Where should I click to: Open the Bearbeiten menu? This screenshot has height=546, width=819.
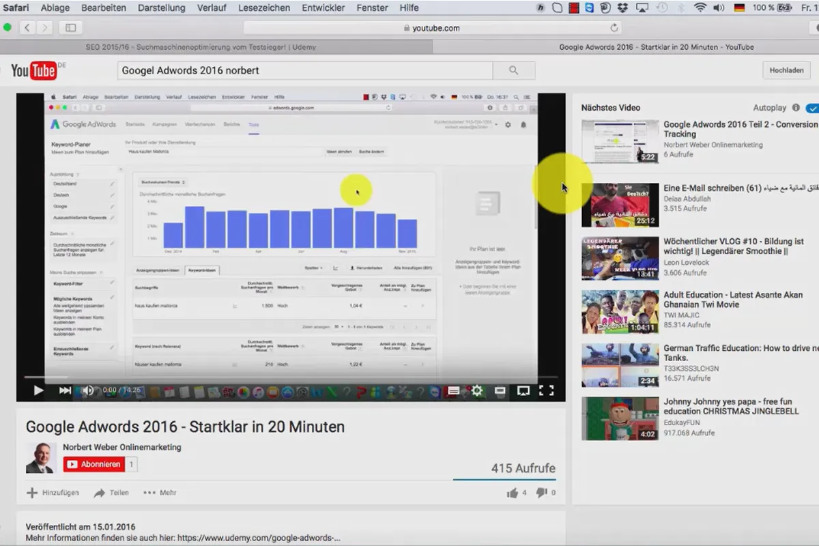tap(104, 8)
